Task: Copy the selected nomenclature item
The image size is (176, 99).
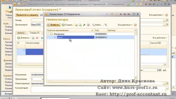Action: pyautogui.click(x=80, y=25)
